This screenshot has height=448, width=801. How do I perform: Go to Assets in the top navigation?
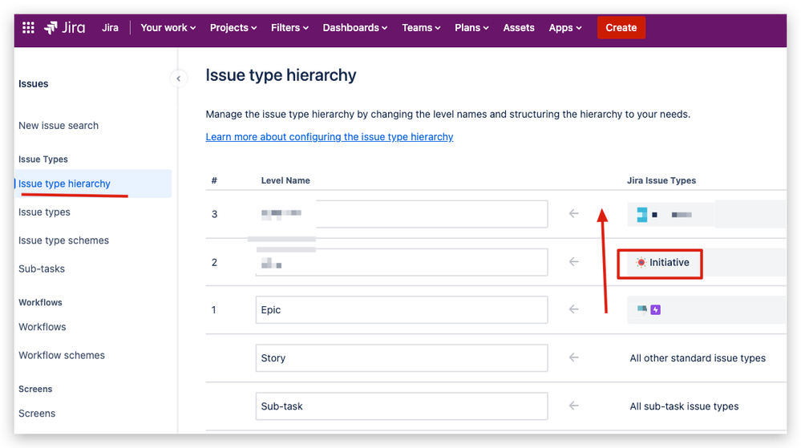[x=519, y=27]
